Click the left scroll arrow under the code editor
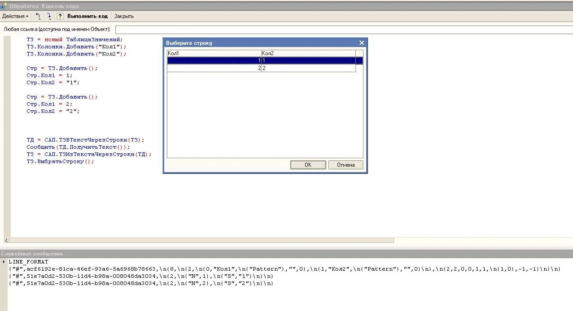Screen dimensions: 573x311 6,240
